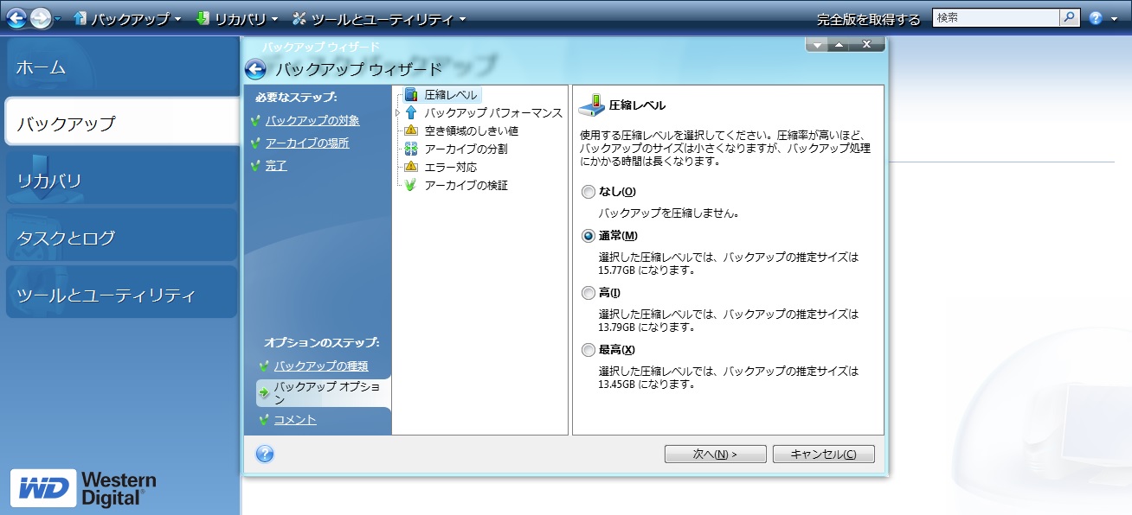1132x515 pixels.
Task: Select 圧縮レベル tree item
Action: click(450, 94)
